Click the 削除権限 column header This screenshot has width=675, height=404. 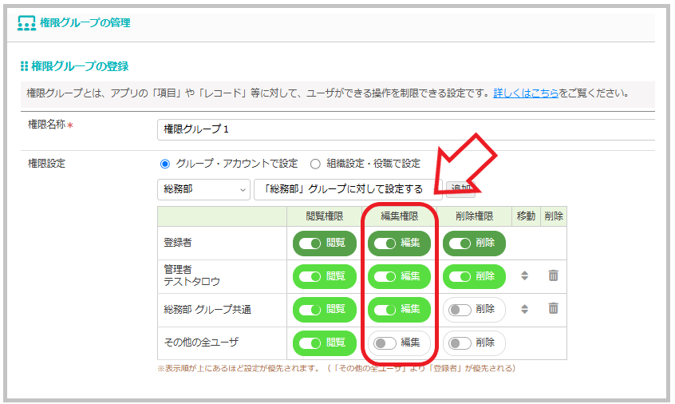(475, 216)
